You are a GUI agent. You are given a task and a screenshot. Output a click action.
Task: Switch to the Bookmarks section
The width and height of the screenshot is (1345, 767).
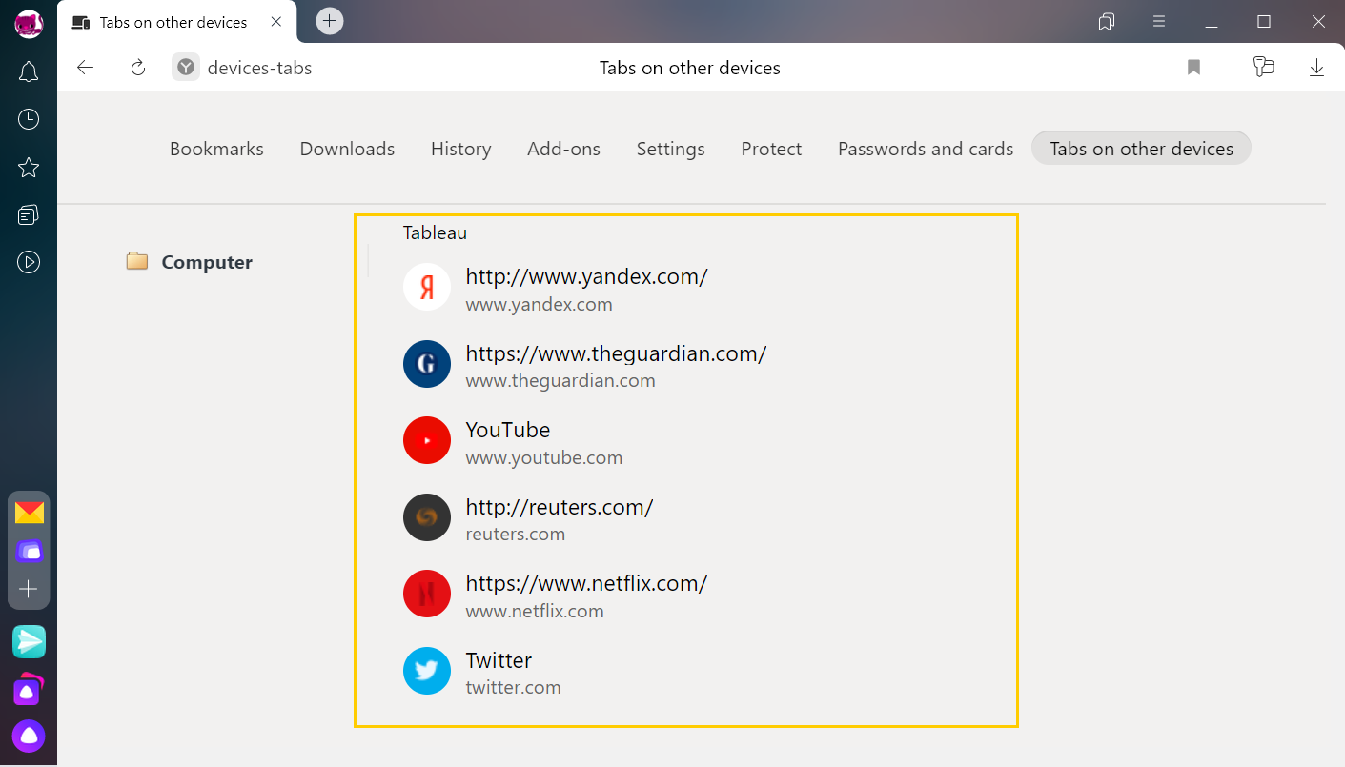pyautogui.click(x=216, y=149)
